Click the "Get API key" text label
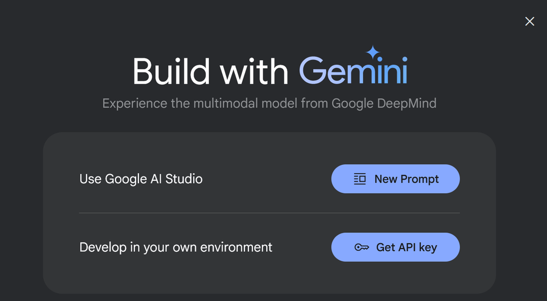The width and height of the screenshot is (547, 301). (x=406, y=247)
